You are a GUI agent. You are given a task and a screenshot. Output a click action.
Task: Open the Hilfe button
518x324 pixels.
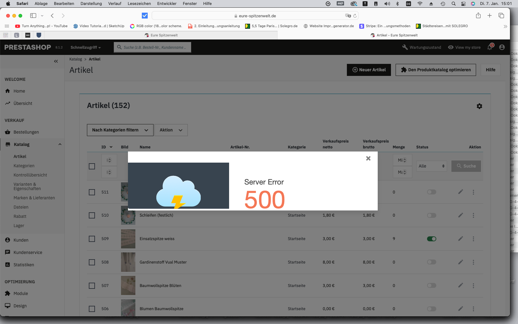click(491, 70)
